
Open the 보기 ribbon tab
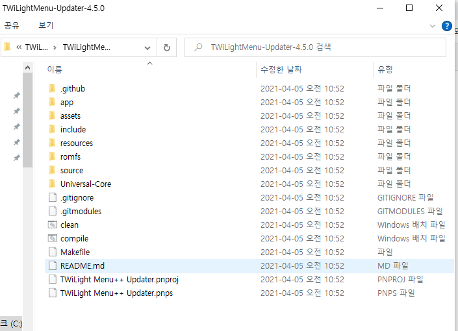[x=46, y=25]
